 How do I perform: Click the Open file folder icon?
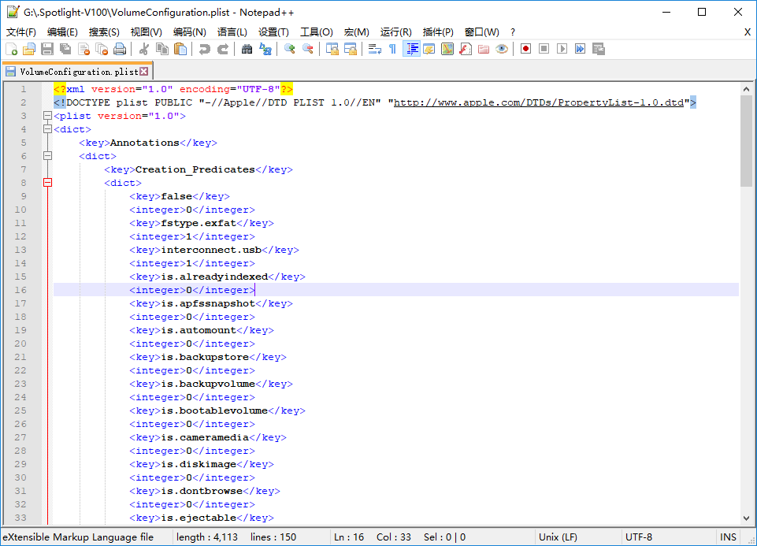click(29, 49)
